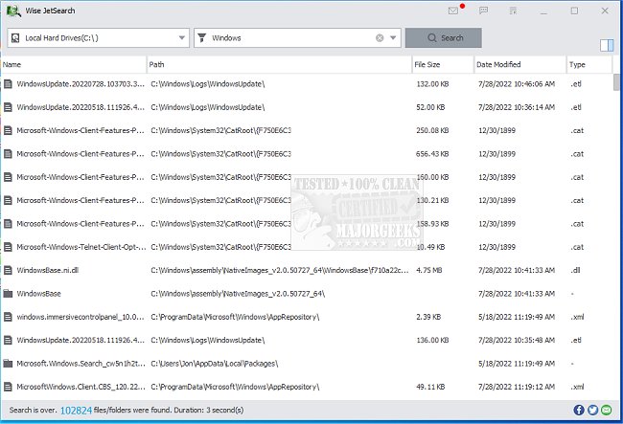Image resolution: width=623 pixels, height=424 pixels.
Task: Toggle the preview pane layout icon
Action: [607, 45]
